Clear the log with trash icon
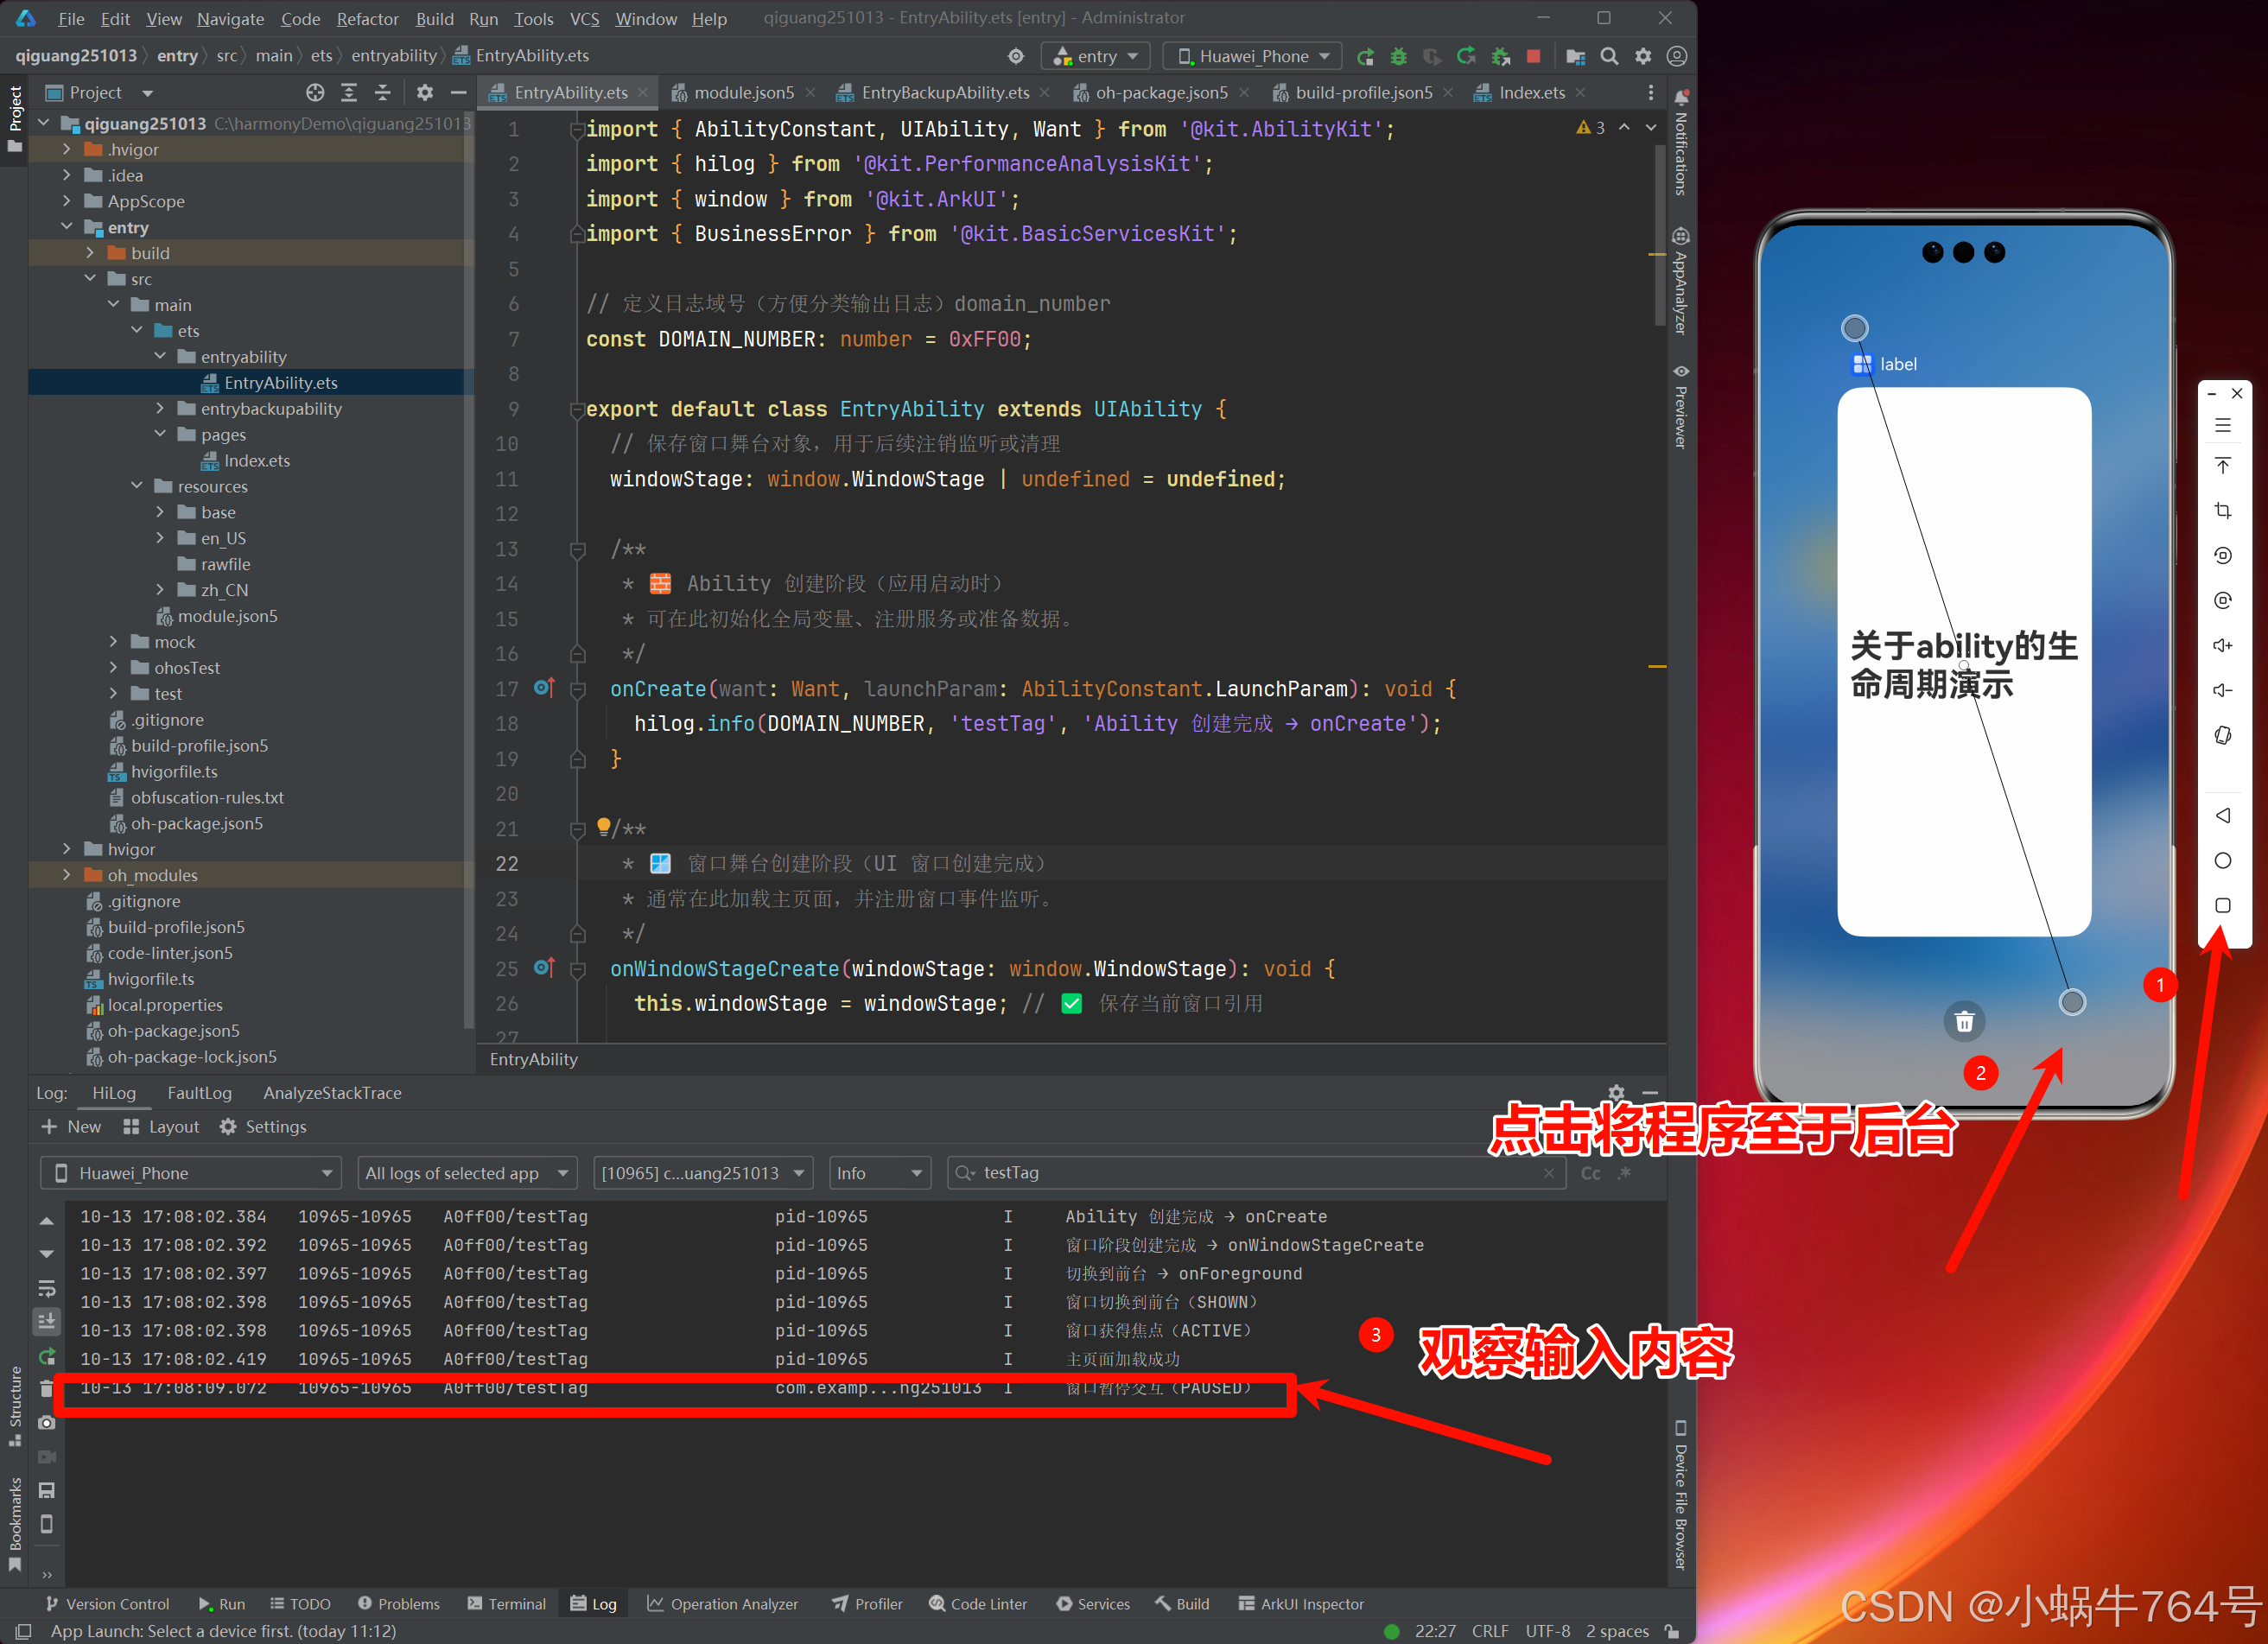The width and height of the screenshot is (2268, 1644). pos(46,1388)
